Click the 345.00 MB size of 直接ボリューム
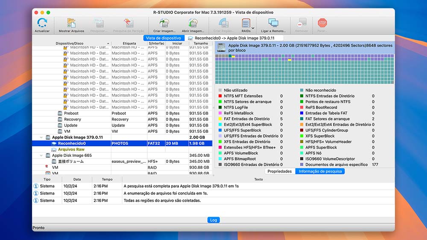 tap(199, 162)
